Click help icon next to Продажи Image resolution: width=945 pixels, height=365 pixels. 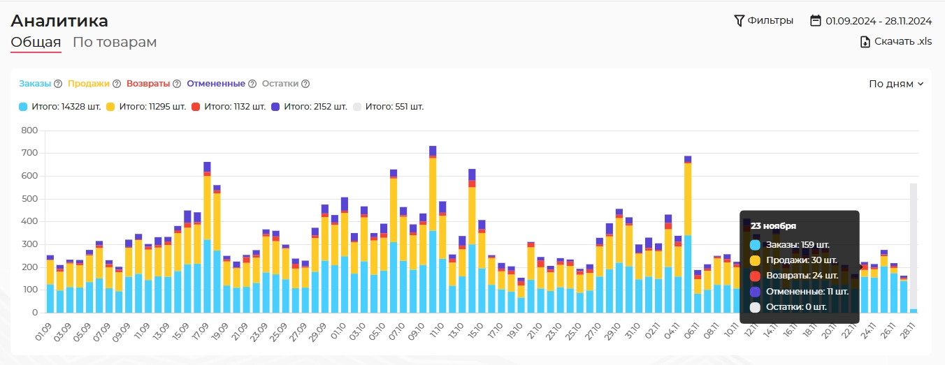pos(117,84)
